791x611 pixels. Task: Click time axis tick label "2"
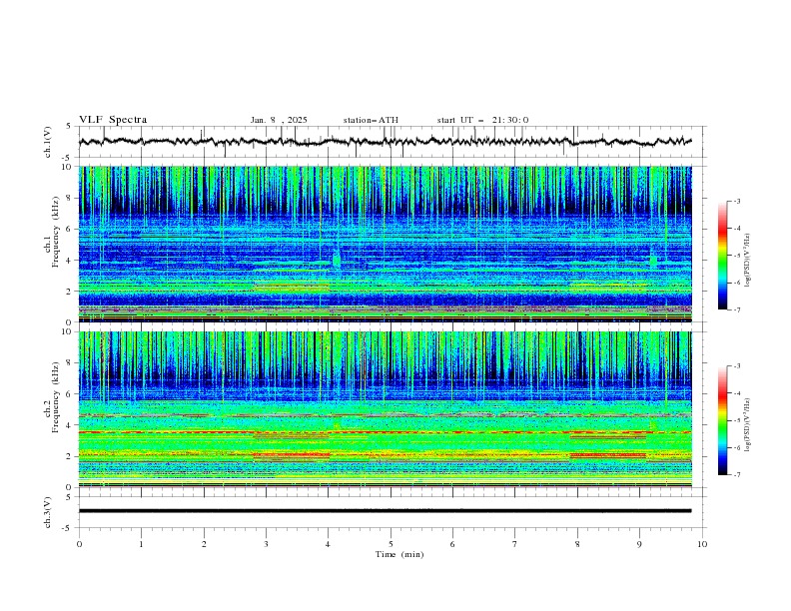coord(204,544)
